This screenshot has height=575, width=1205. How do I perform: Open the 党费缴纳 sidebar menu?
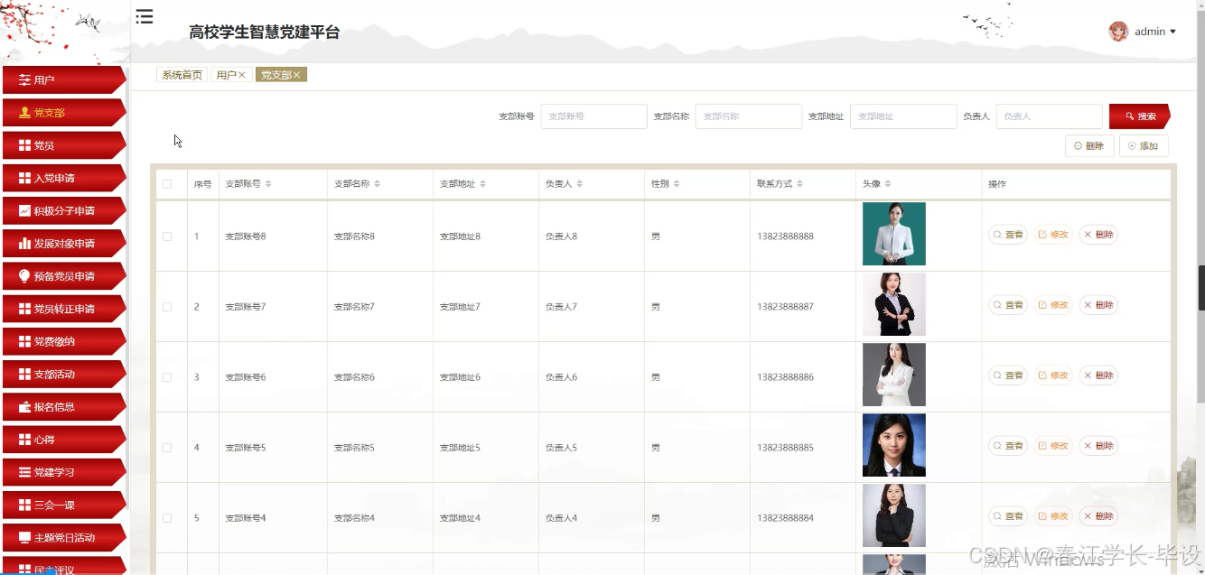(x=63, y=341)
